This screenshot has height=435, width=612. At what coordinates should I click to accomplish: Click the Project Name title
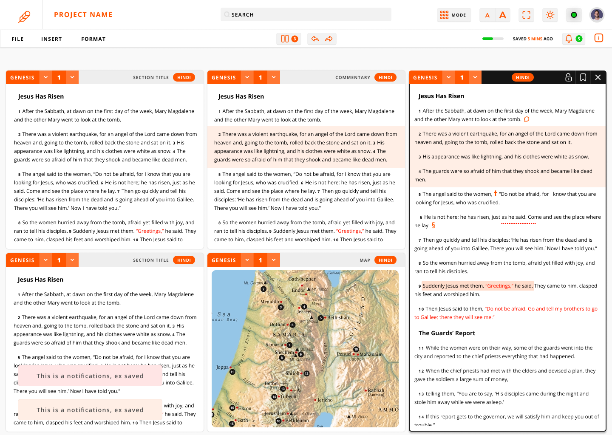pos(83,15)
